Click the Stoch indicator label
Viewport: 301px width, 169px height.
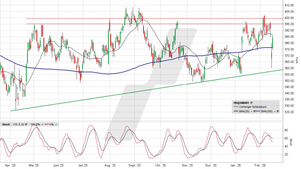tap(6, 125)
